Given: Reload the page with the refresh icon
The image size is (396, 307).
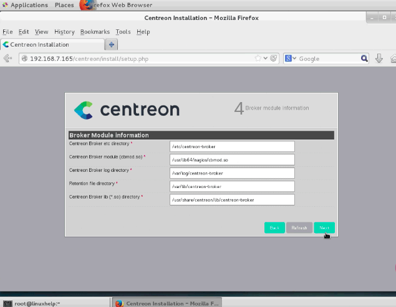Looking at the screenshot, I should (273, 59).
